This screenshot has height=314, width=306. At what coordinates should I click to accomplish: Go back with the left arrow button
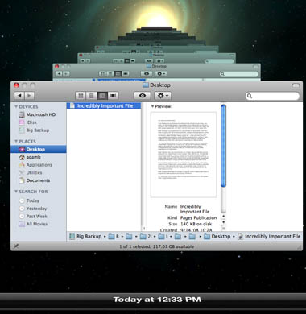click(x=19, y=96)
